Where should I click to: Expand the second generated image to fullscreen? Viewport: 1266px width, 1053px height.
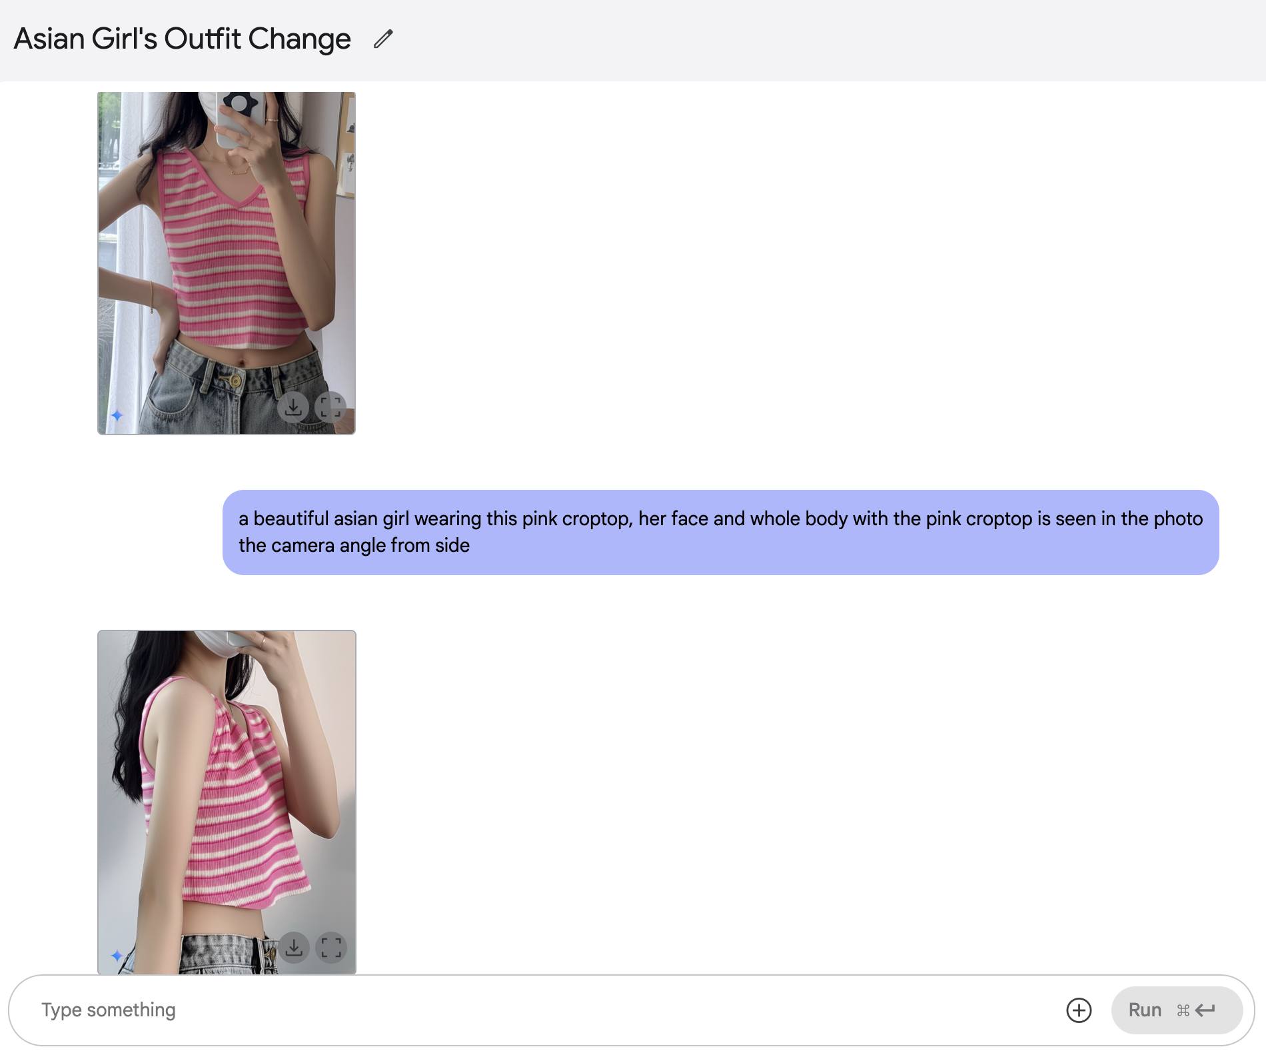click(x=331, y=947)
